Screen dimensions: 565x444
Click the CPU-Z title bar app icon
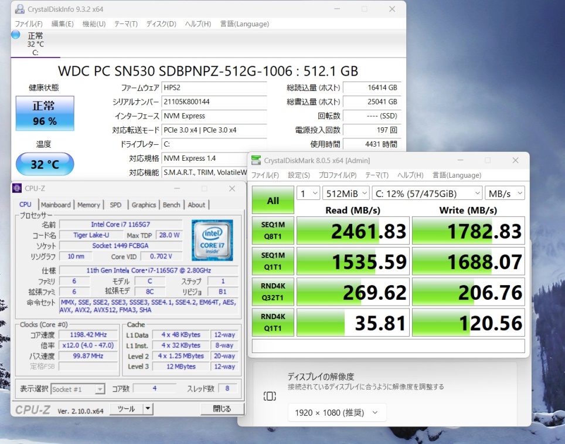click(x=17, y=188)
